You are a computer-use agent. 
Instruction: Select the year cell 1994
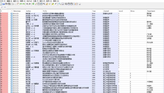(97, 74)
